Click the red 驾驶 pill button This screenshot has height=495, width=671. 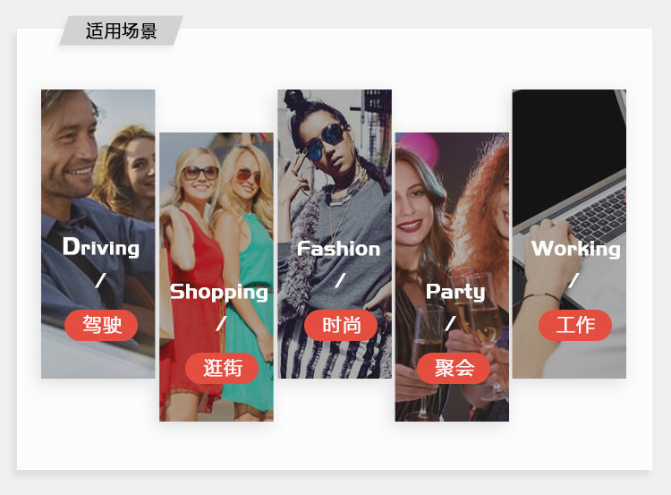[101, 325]
